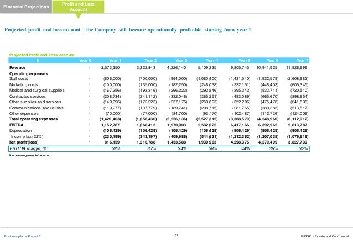
Task: Click Year 7 net profit 3,827,739
Action: (298, 142)
